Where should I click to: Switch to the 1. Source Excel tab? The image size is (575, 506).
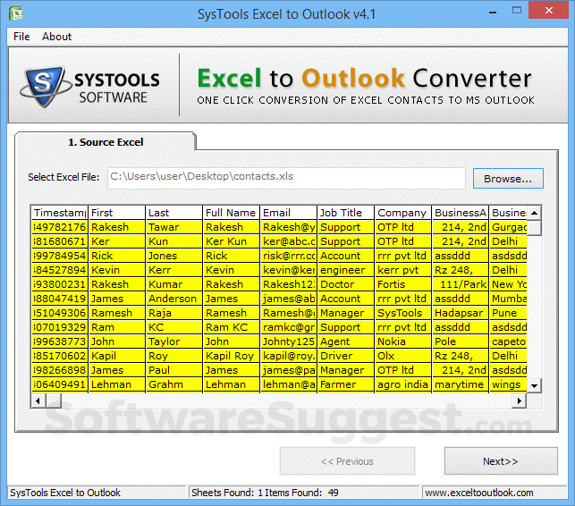(x=106, y=142)
